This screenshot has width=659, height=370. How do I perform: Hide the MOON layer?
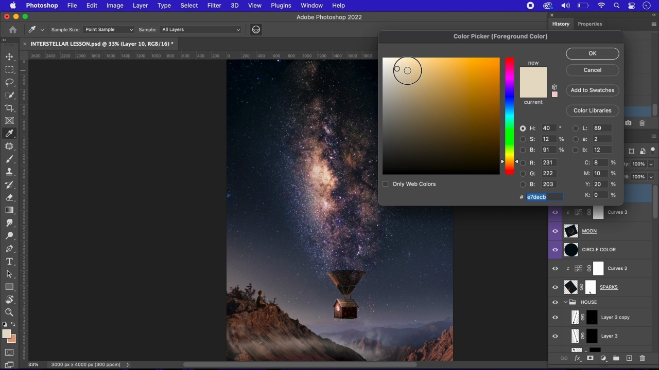click(x=555, y=231)
